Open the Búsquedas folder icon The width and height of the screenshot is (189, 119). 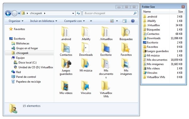click(x=126, y=32)
